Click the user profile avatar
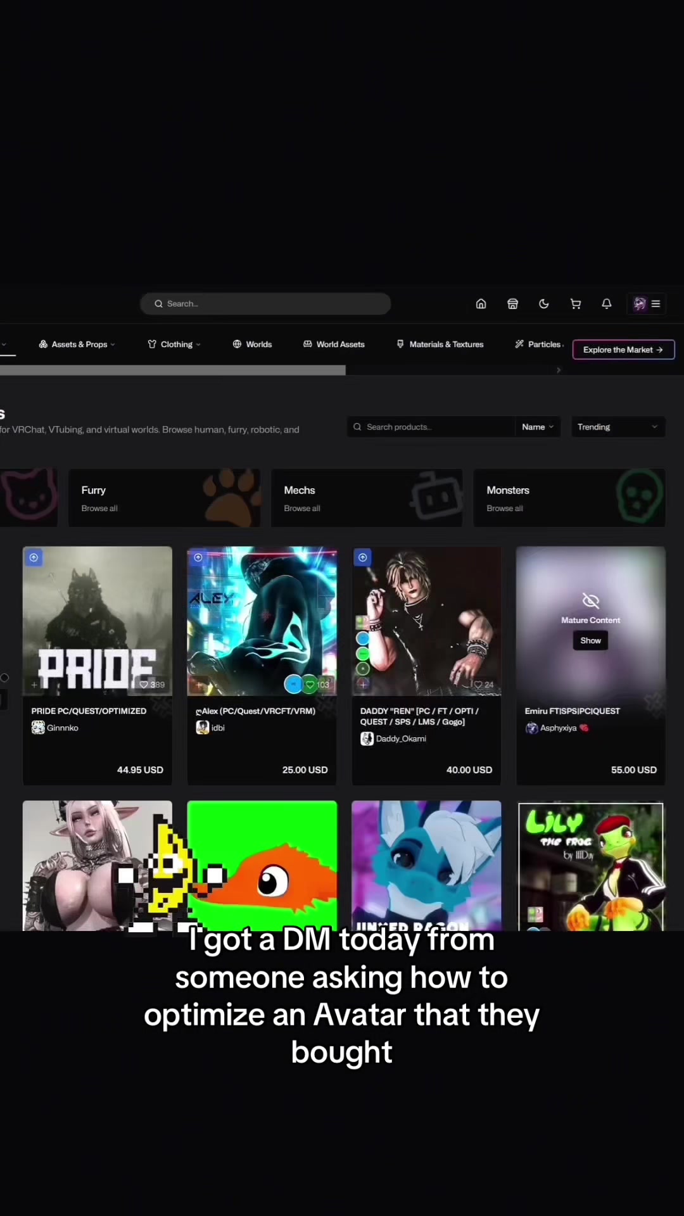Viewport: 684px width, 1216px height. (x=640, y=304)
